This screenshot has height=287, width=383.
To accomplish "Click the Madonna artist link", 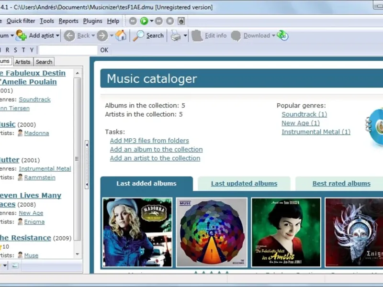I will (x=37, y=133).
